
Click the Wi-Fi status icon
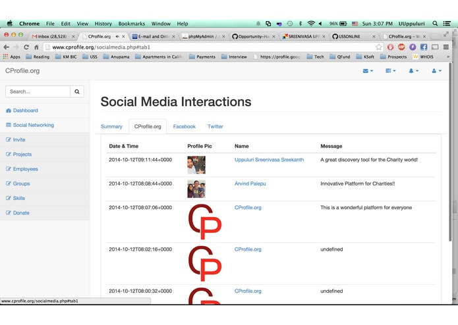coord(311,24)
